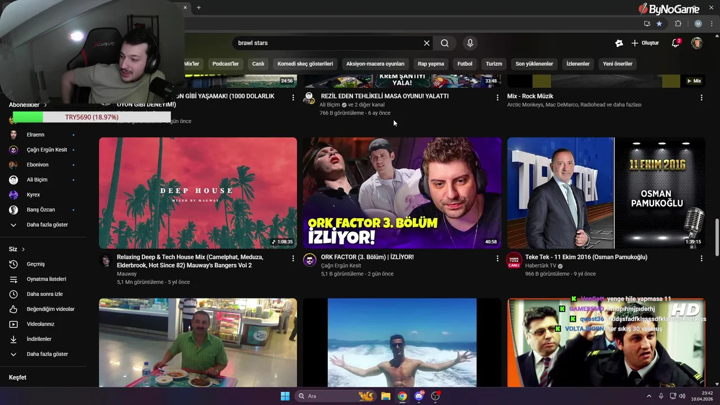Click channel avatar beside ORK FACTOR title
Image resolution: width=720 pixels, height=405 pixels.
coord(309,260)
